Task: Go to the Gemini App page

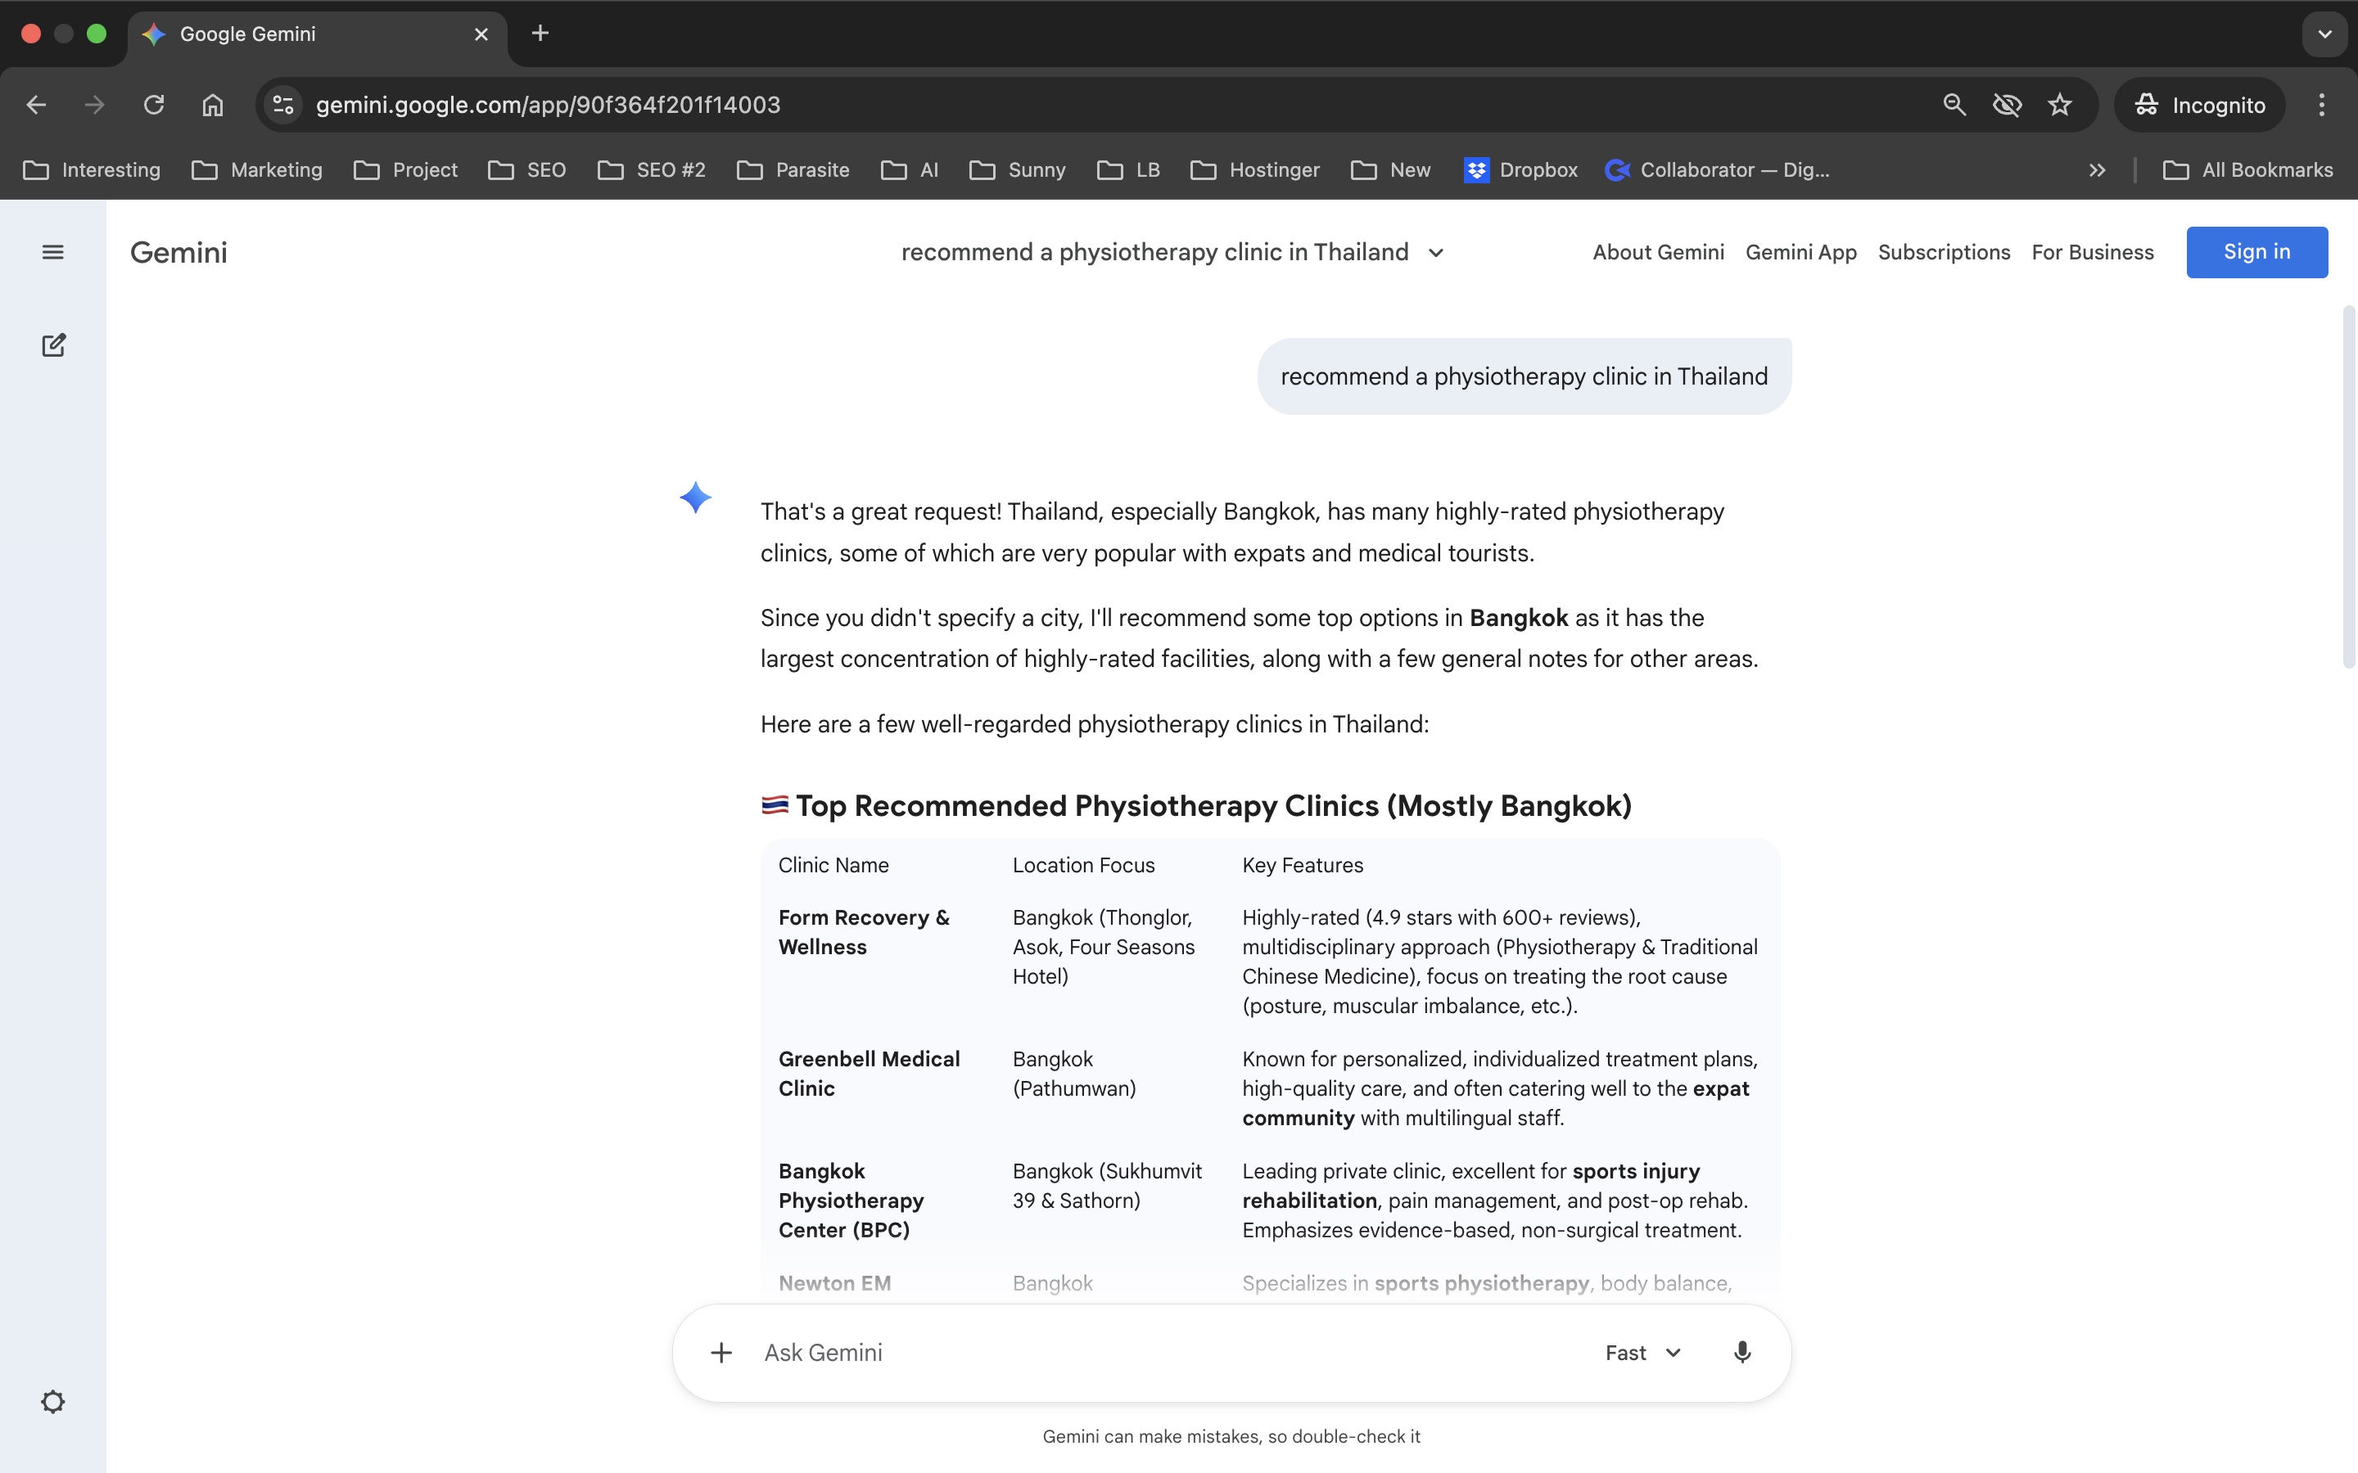Action: [x=1800, y=252]
